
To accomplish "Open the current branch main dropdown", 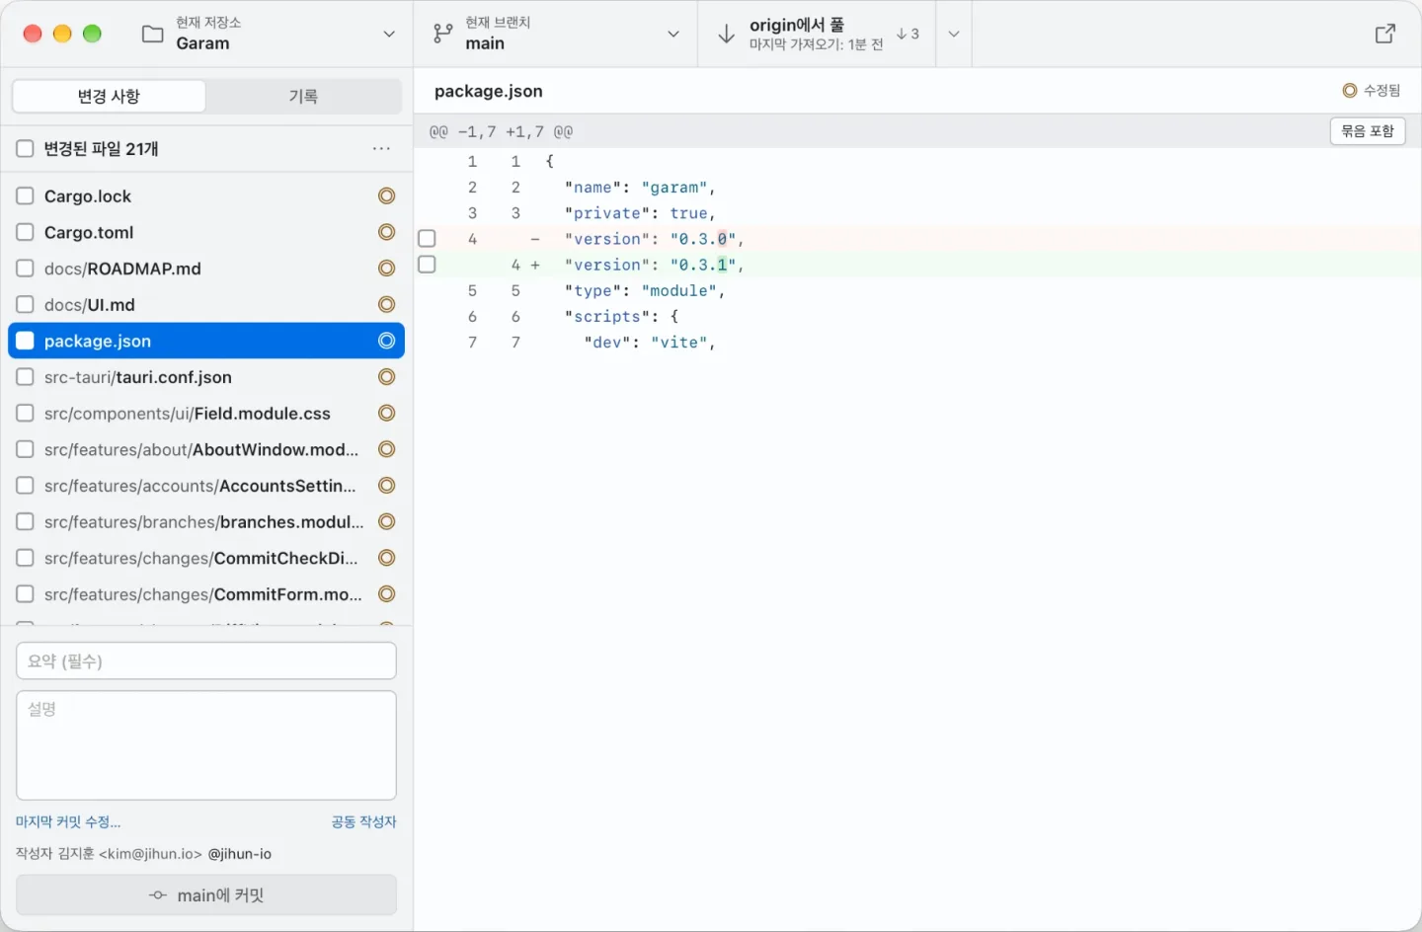I will coord(557,34).
